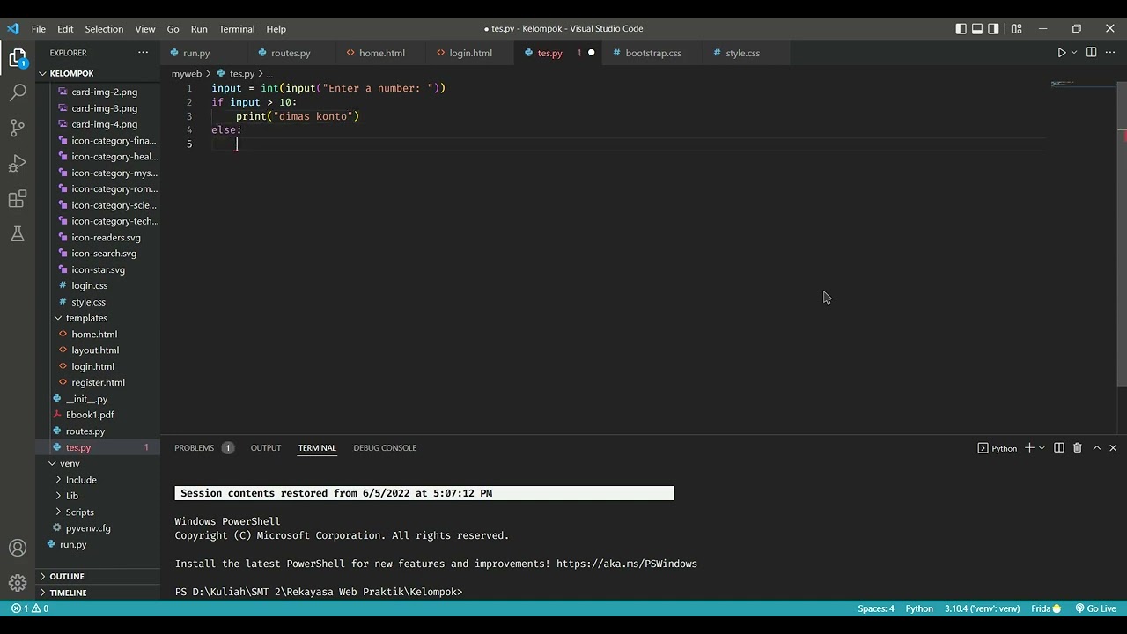Screen dimensions: 1127x634
Task: Open the Explorer view in activity bar
Action: [x=18, y=59]
